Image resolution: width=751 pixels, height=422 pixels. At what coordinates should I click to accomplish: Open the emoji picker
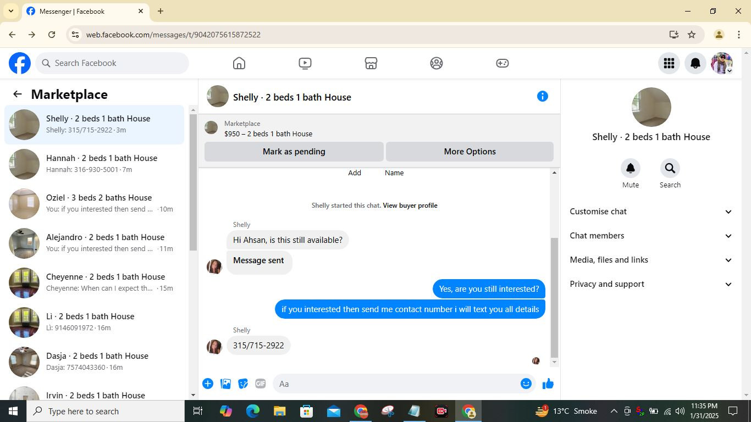tap(526, 384)
